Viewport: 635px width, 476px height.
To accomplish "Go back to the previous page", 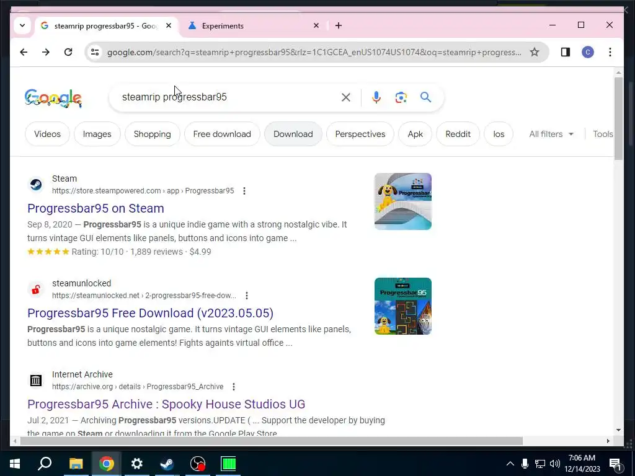I will click(24, 52).
